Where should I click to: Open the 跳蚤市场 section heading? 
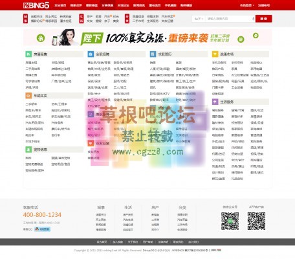pyautogui.click(x=227, y=54)
